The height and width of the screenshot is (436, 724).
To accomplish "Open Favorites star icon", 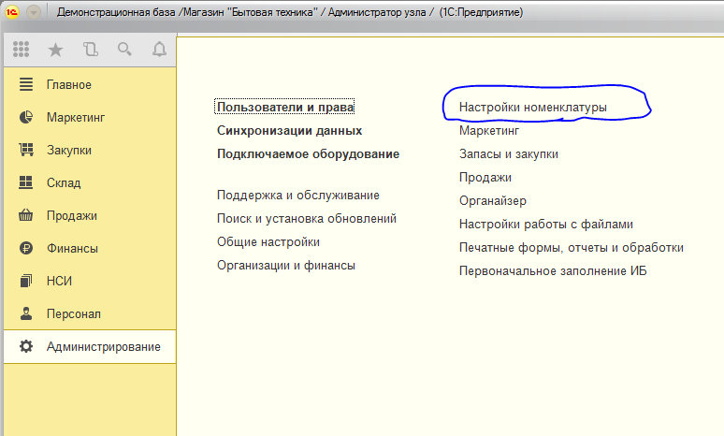I will [x=55, y=50].
